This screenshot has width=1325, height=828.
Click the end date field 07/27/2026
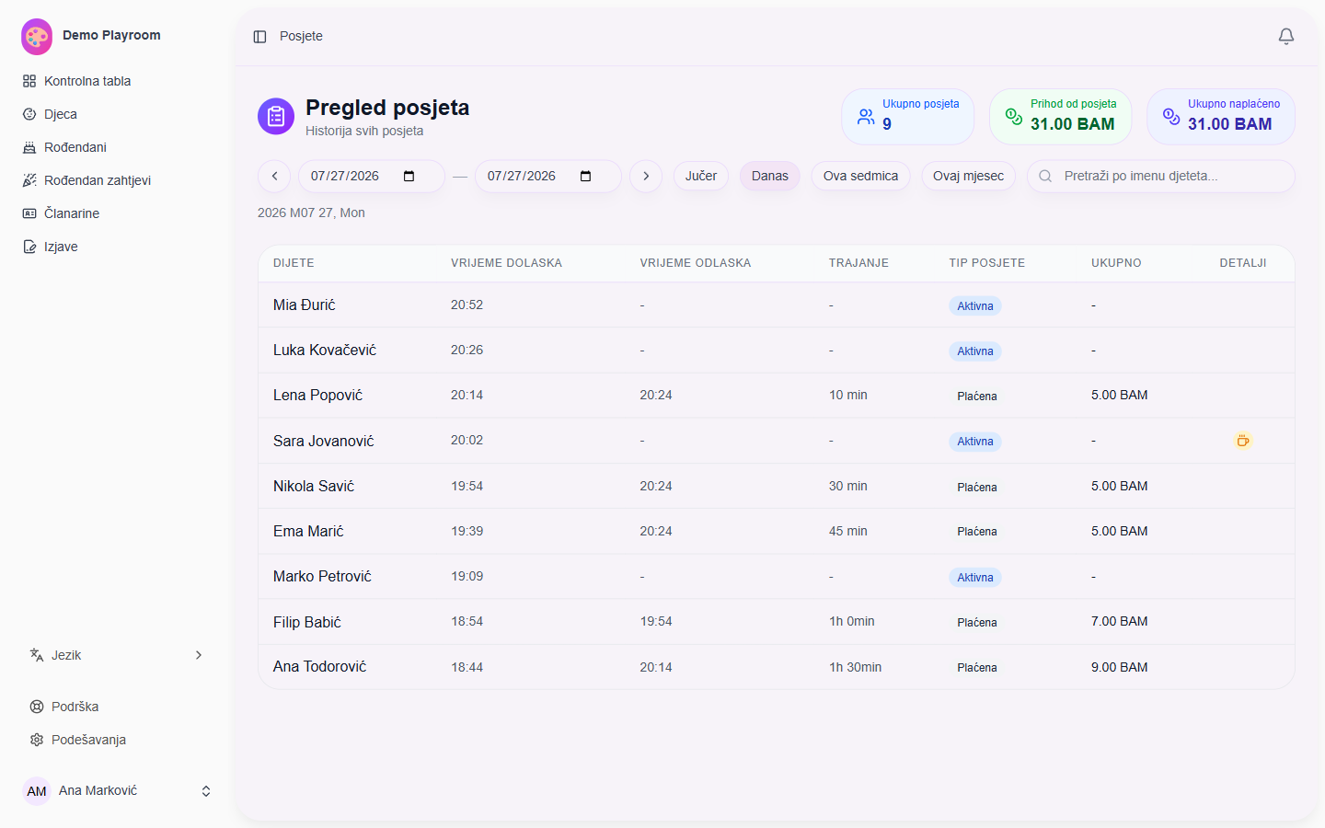click(x=548, y=177)
